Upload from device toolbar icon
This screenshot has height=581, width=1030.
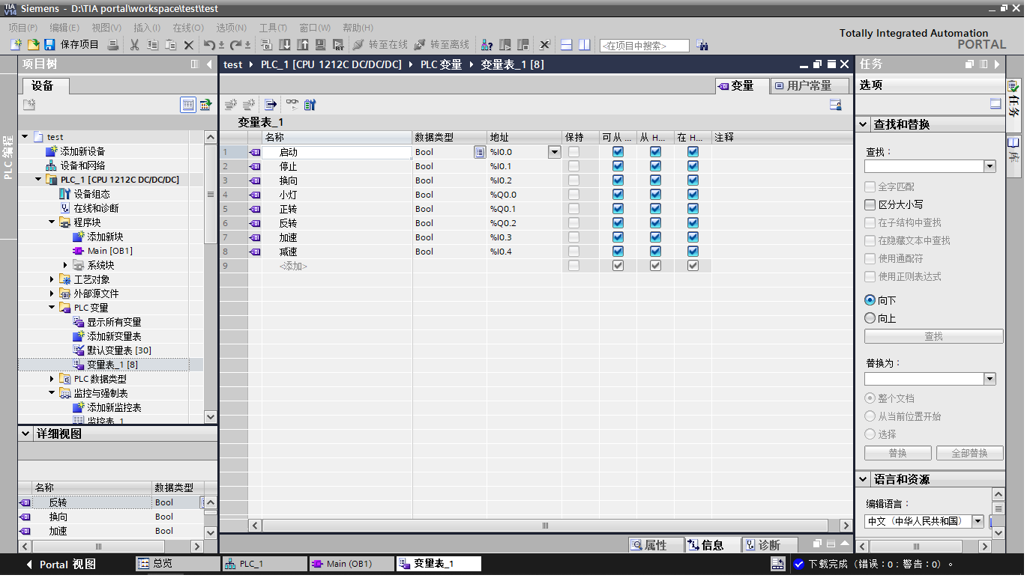point(303,45)
